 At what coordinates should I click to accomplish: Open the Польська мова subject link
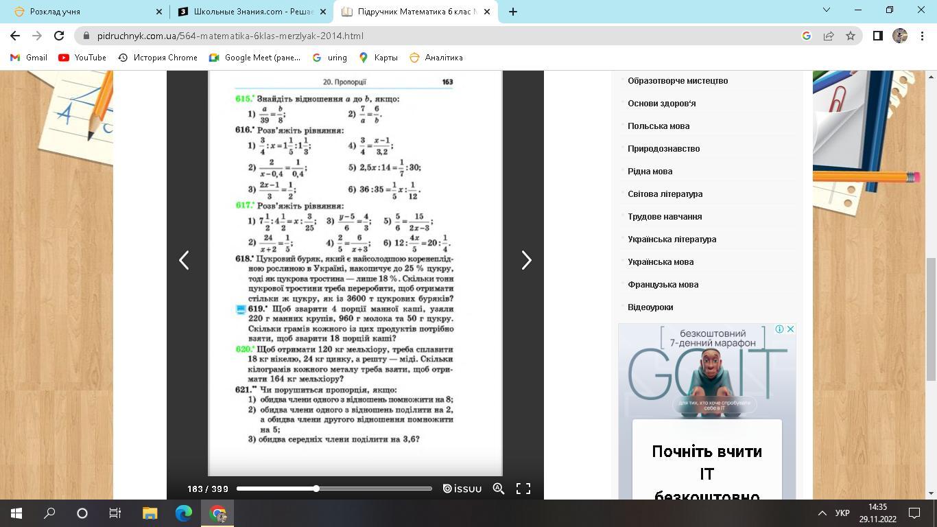[659, 126]
